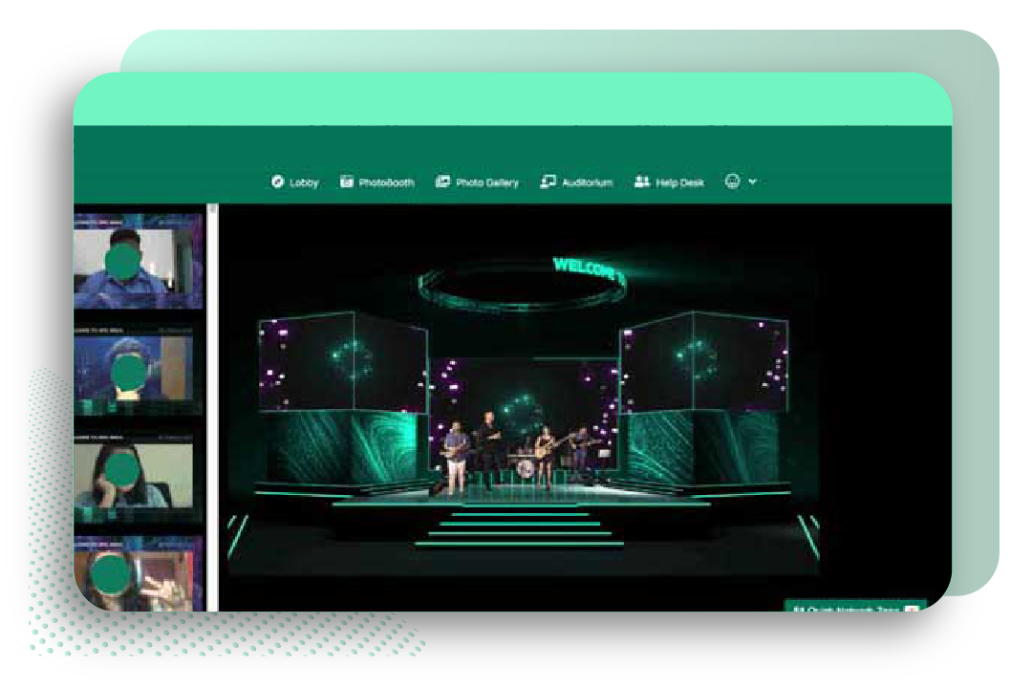Screen dimensions: 1032x688
Task: Open the Photo Gallery image icon
Action: (x=443, y=183)
